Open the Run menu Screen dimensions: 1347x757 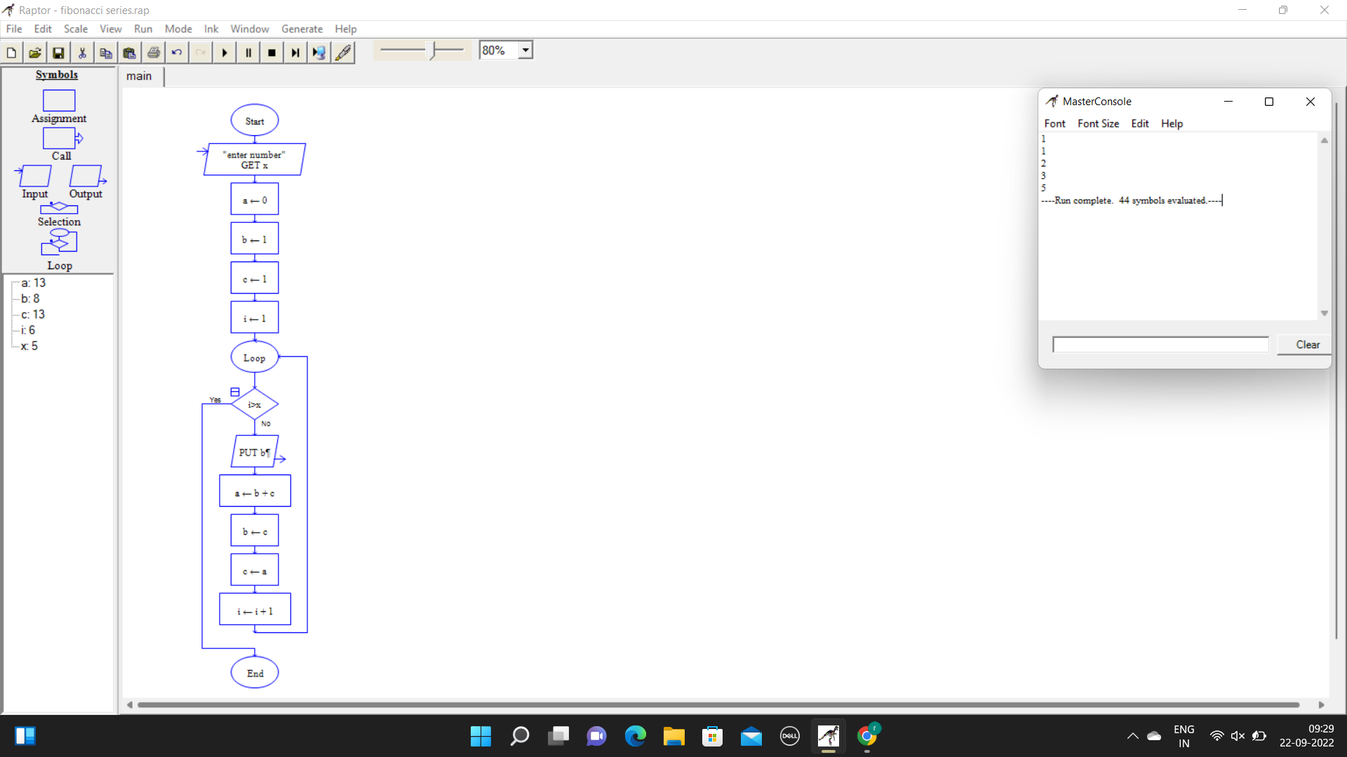(x=143, y=29)
